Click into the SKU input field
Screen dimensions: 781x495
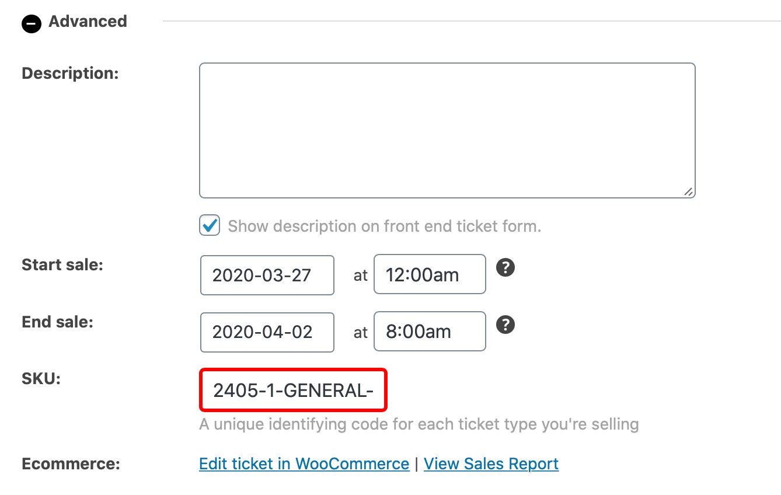tap(293, 390)
